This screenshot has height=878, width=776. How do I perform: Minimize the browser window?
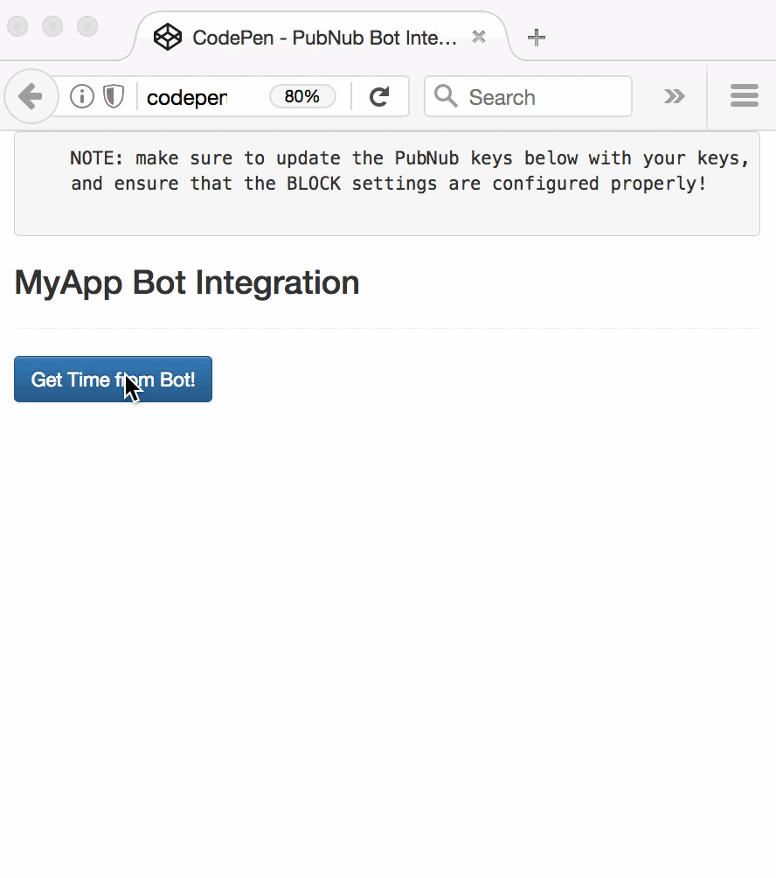click(52, 26)
